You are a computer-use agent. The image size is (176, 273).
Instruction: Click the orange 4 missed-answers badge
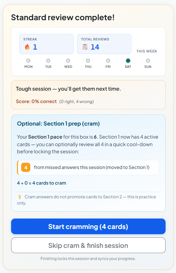click(x=26, y=167)
